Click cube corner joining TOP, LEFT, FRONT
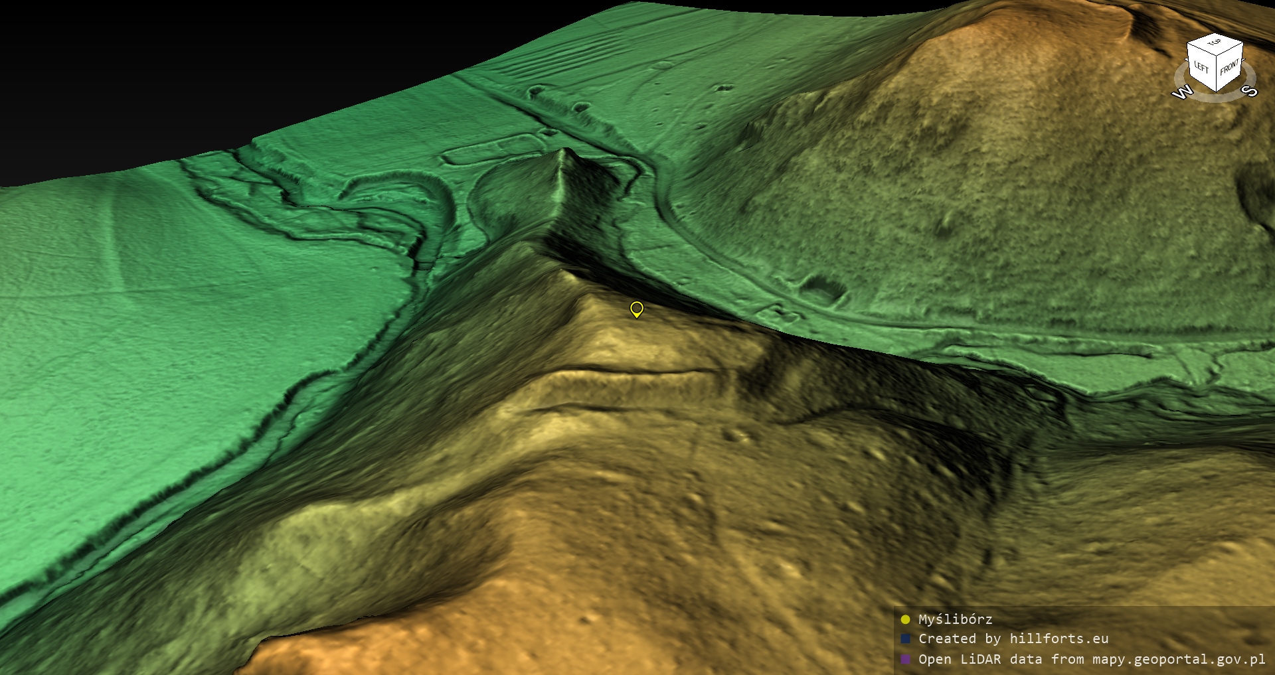This screenshot has width=1275, height=675. 1217,55
